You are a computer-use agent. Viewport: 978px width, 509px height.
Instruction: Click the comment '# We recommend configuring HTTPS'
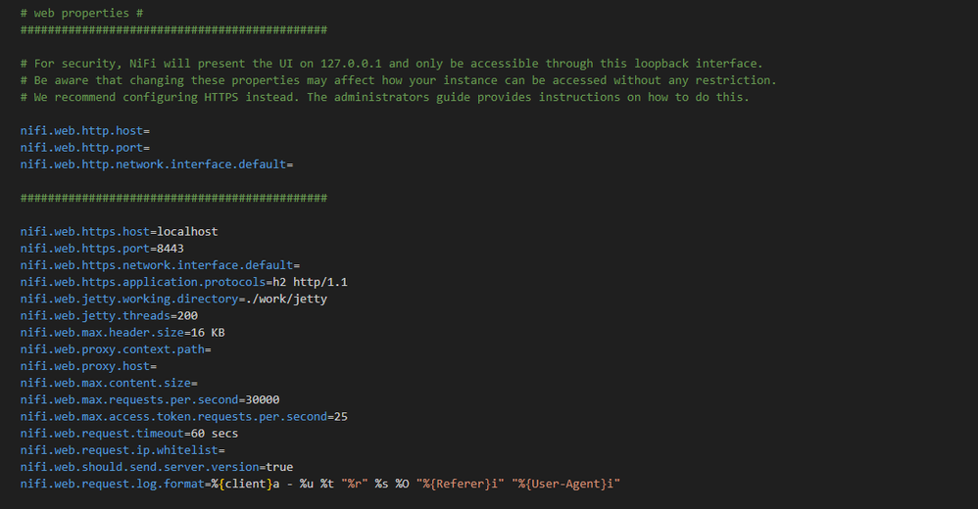point(385,97)
